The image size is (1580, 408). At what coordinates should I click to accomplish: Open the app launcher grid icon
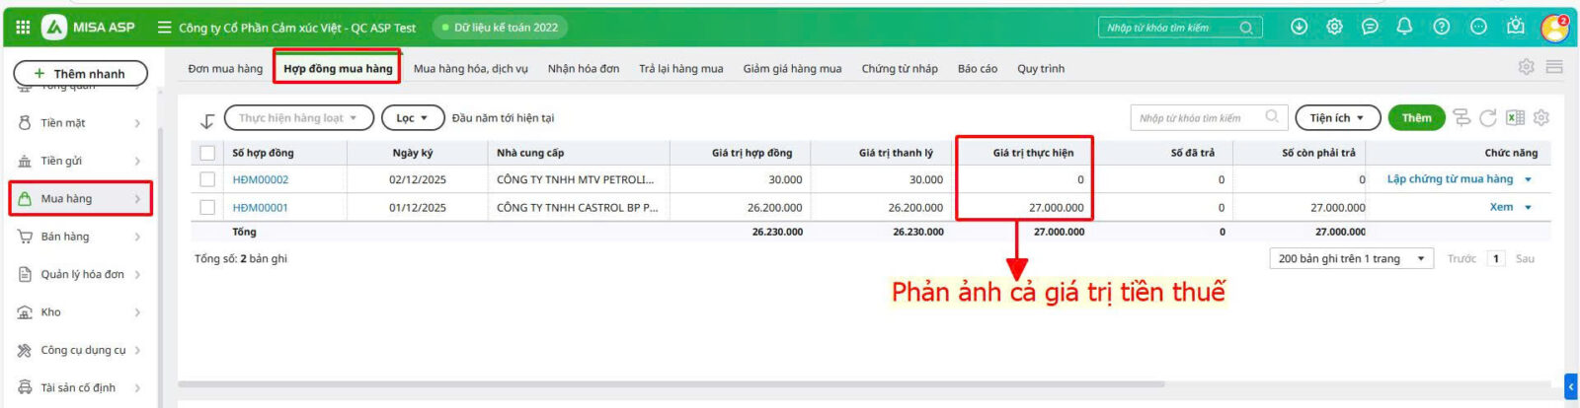[23, 28]
